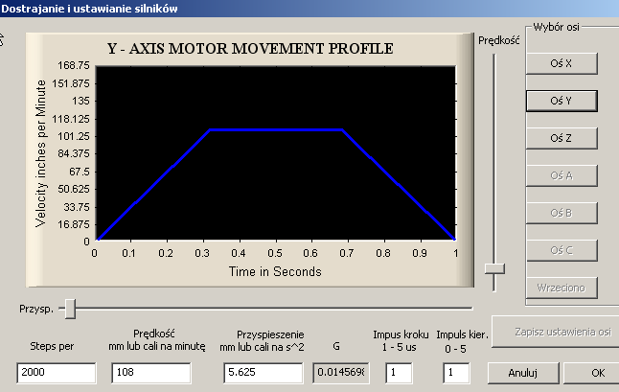Click the 101.25 velocity axis value
619x392 pixels.
click(74, 136)
